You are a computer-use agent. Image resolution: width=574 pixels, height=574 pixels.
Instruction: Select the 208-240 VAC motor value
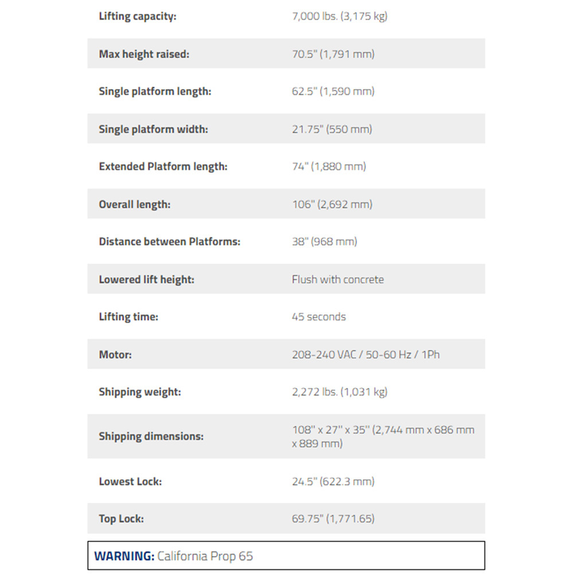point(366,354)
